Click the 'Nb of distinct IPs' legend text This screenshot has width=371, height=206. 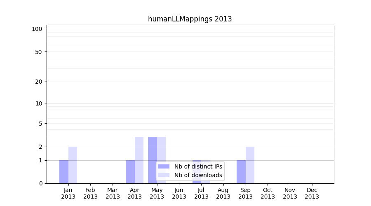click(198, 166)
